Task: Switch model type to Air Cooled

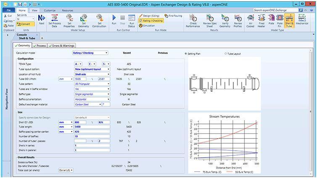Action: (250, 21)
